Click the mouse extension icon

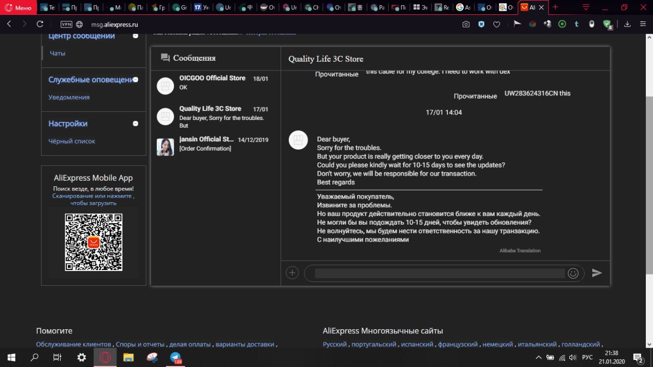tap(592, 24)
